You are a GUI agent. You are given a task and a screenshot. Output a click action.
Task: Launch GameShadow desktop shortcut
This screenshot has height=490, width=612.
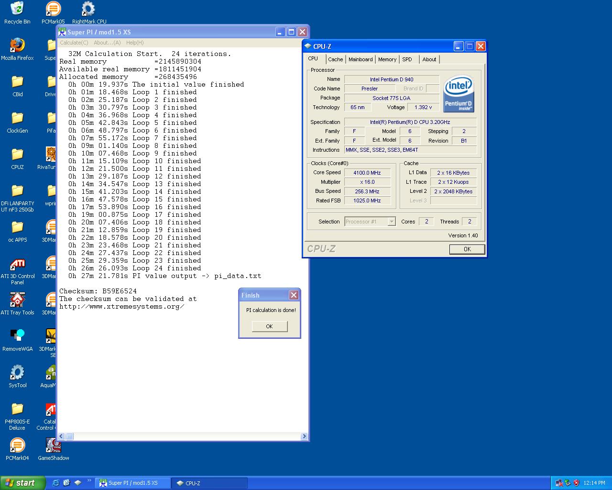point(53,449)
